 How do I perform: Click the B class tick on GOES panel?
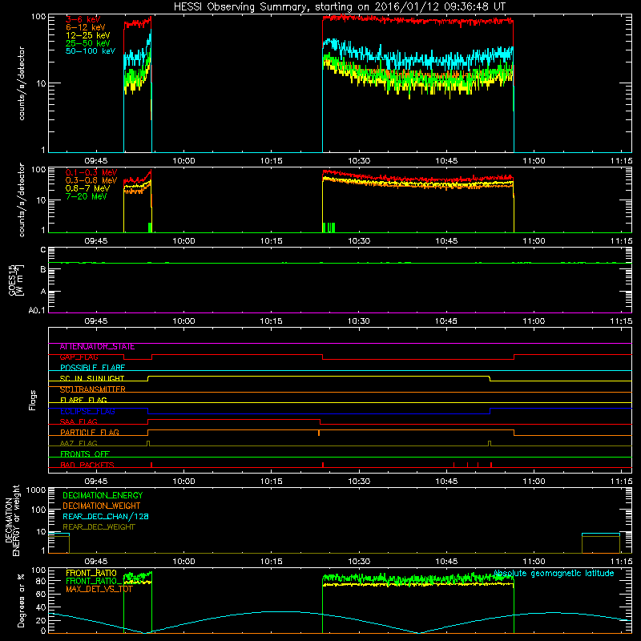click(43, 269)
